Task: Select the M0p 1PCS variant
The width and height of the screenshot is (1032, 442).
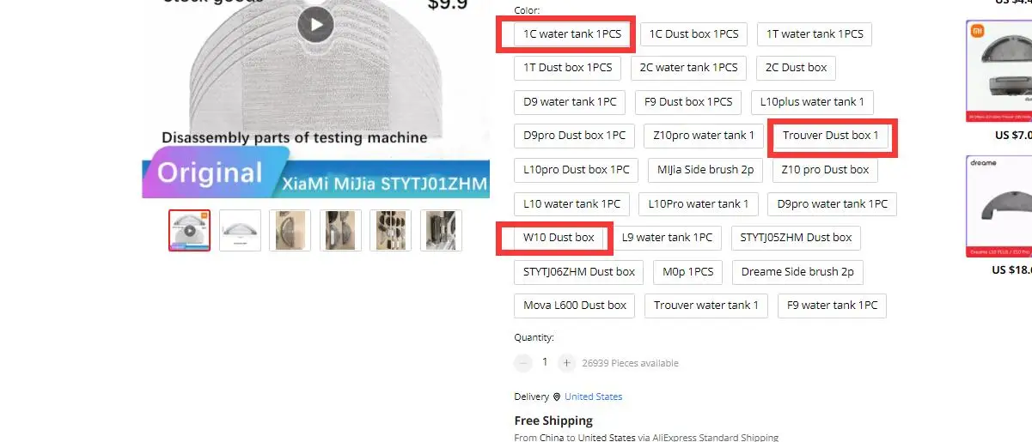Action: 688,272
